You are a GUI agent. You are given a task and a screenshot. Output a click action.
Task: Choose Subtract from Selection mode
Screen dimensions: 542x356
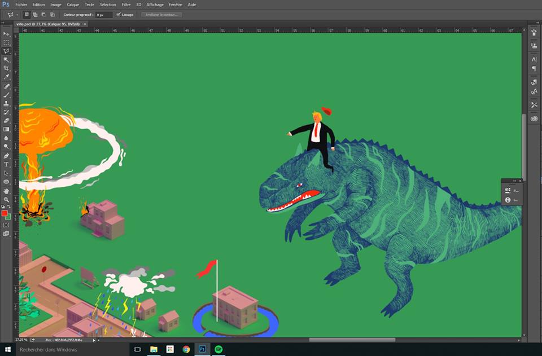[43, 15]
